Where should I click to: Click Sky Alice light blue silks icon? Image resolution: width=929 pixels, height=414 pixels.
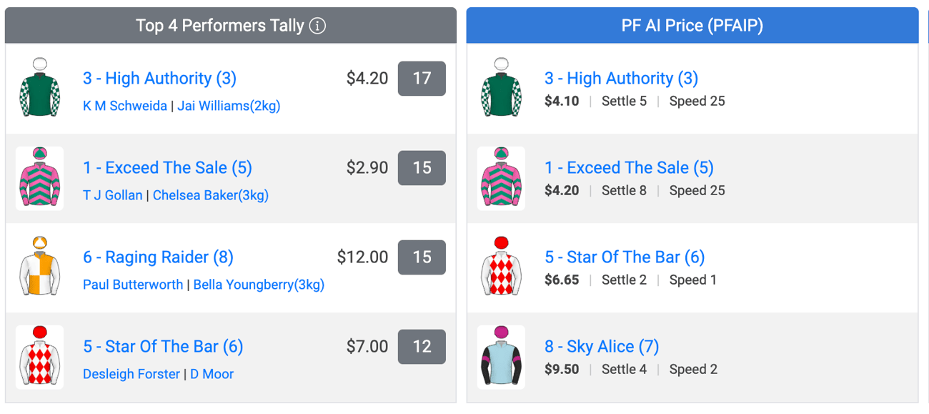click(501, 357)
